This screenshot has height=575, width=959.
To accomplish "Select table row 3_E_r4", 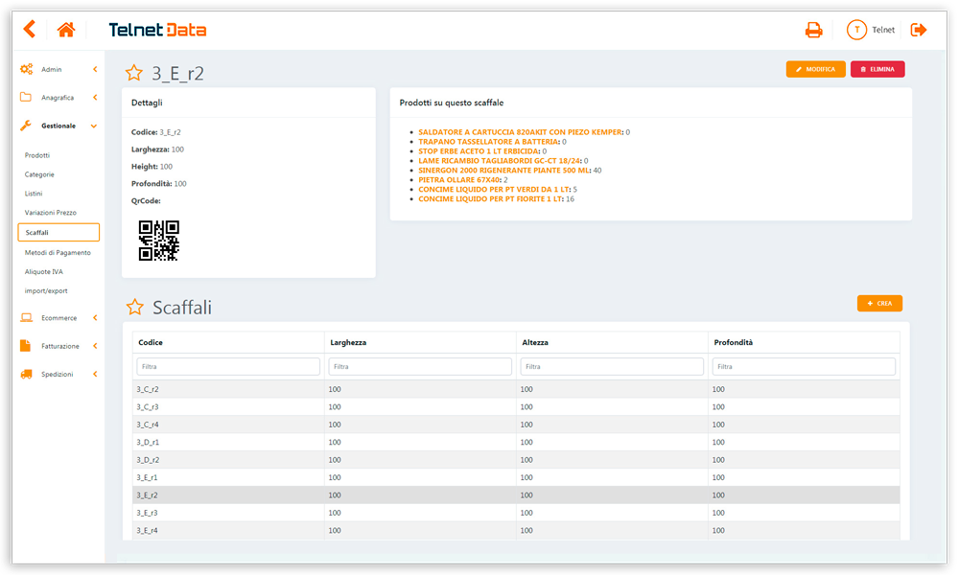I will click(x=516, y=530).
